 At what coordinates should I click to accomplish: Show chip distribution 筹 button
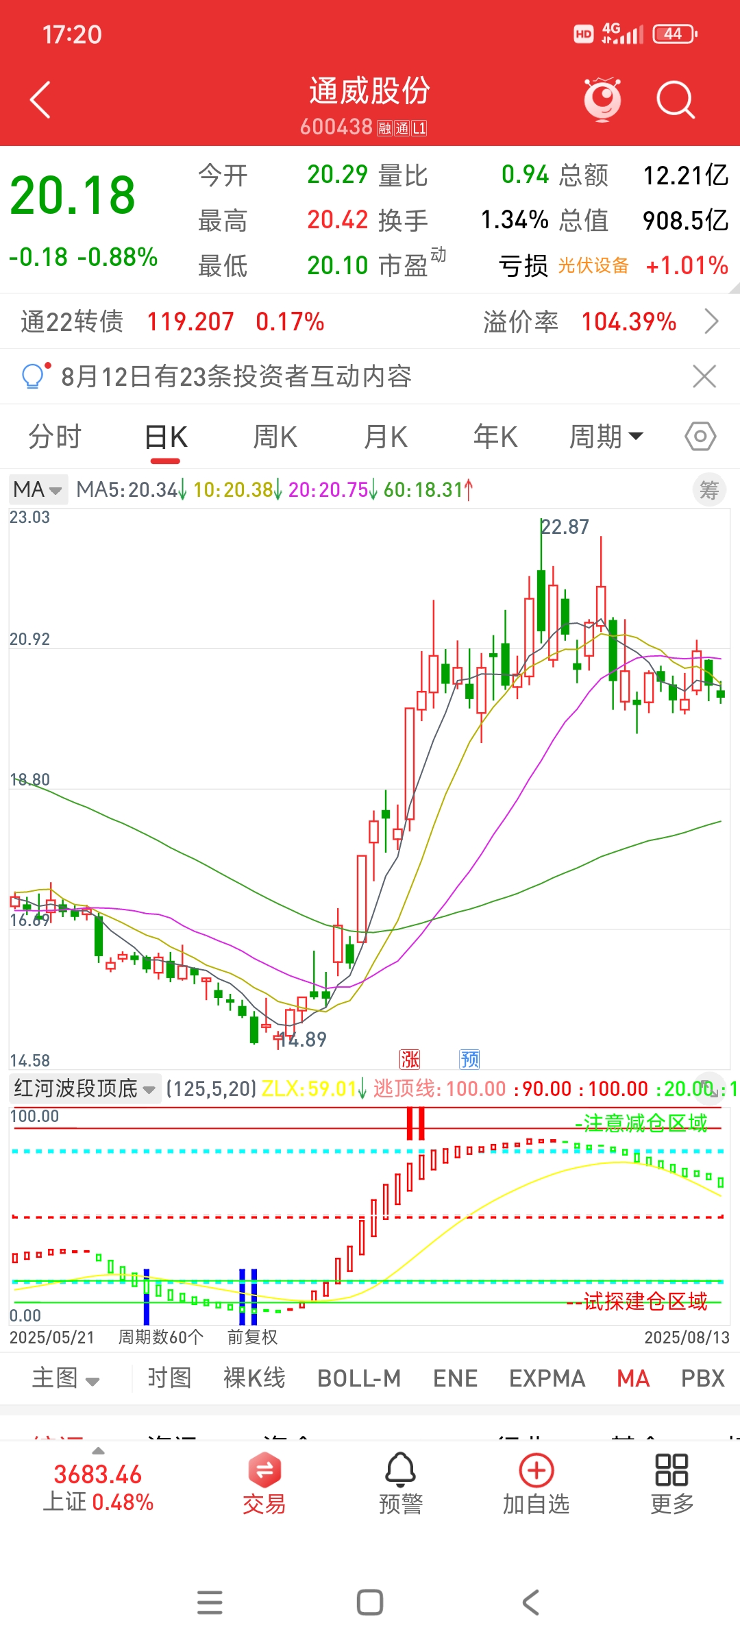[709, 490]
